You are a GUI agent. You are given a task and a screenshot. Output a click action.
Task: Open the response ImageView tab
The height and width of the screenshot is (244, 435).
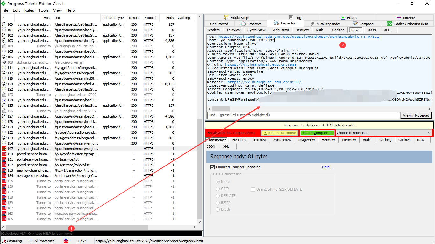[306, 140]
